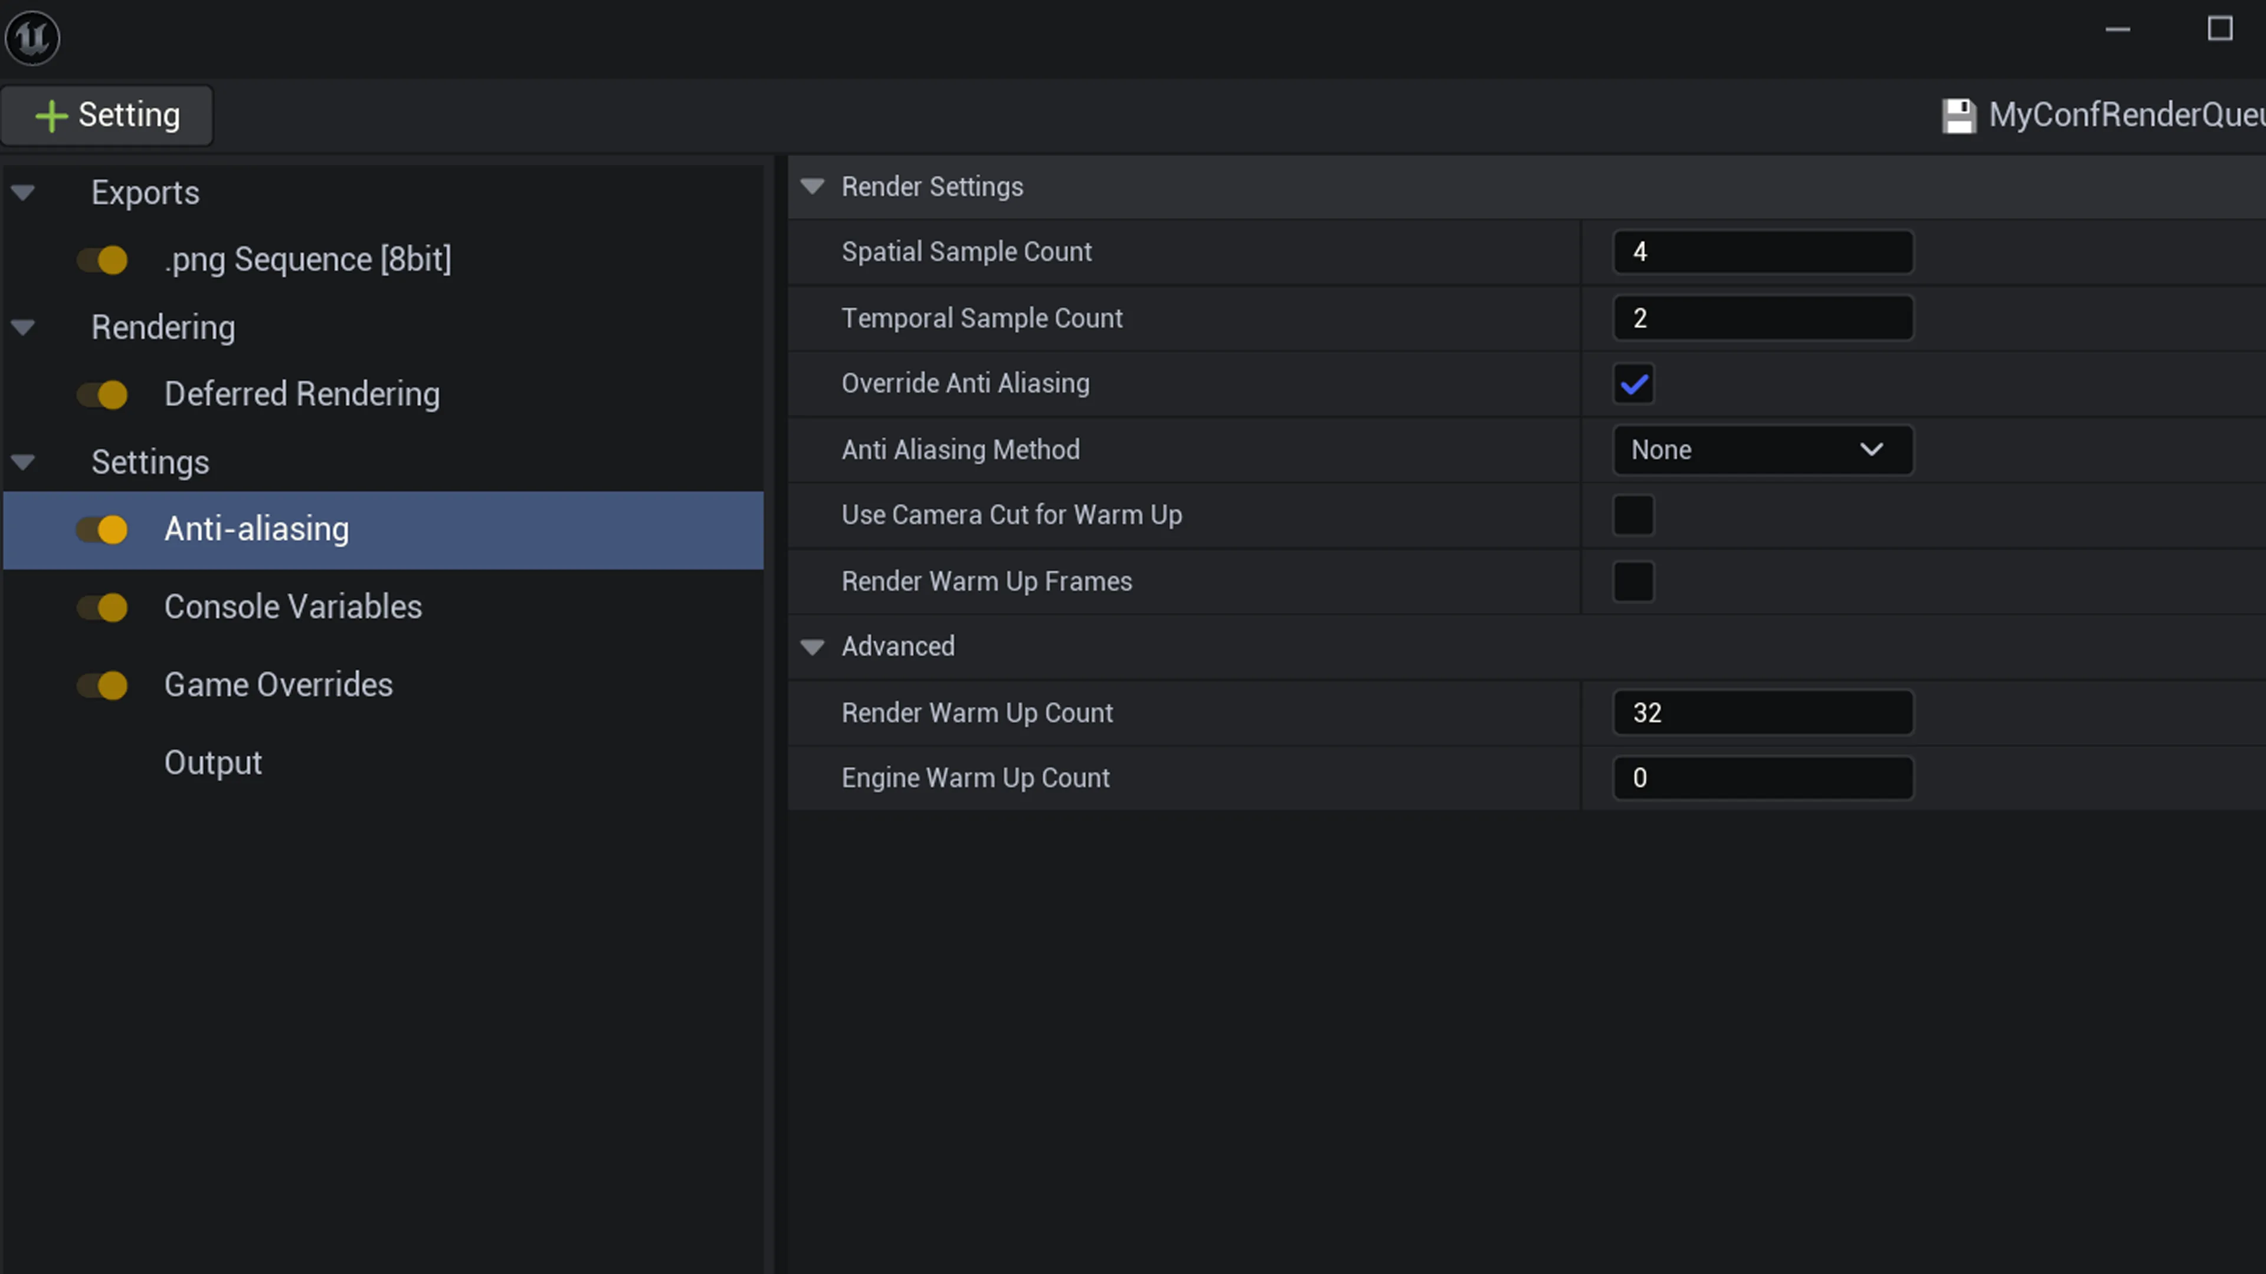This screenshot has height=1274, width=2266.
Task: Click the save preset floppy disk icon
Action: pyautogui.click(x=1958, y=115)
